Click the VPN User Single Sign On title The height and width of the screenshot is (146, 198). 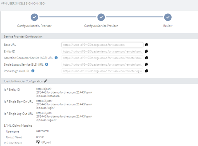[x=23, y=3]
